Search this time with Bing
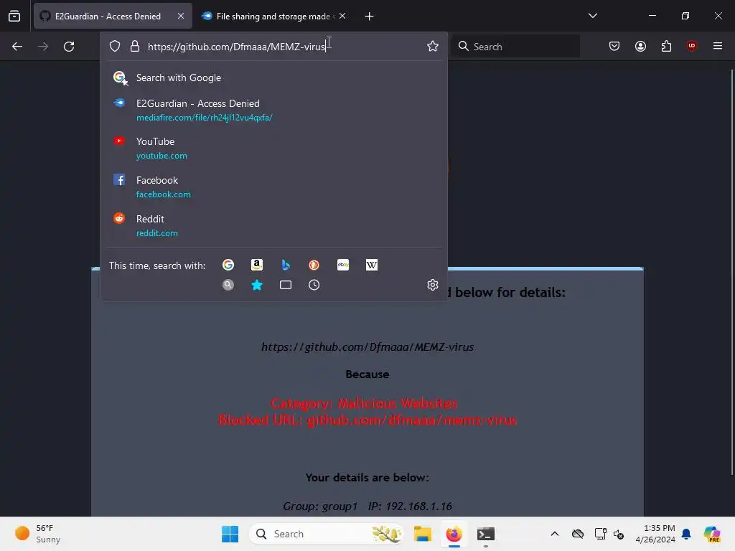This screenshot has width=735, height=551. click(x=286, y=265)
